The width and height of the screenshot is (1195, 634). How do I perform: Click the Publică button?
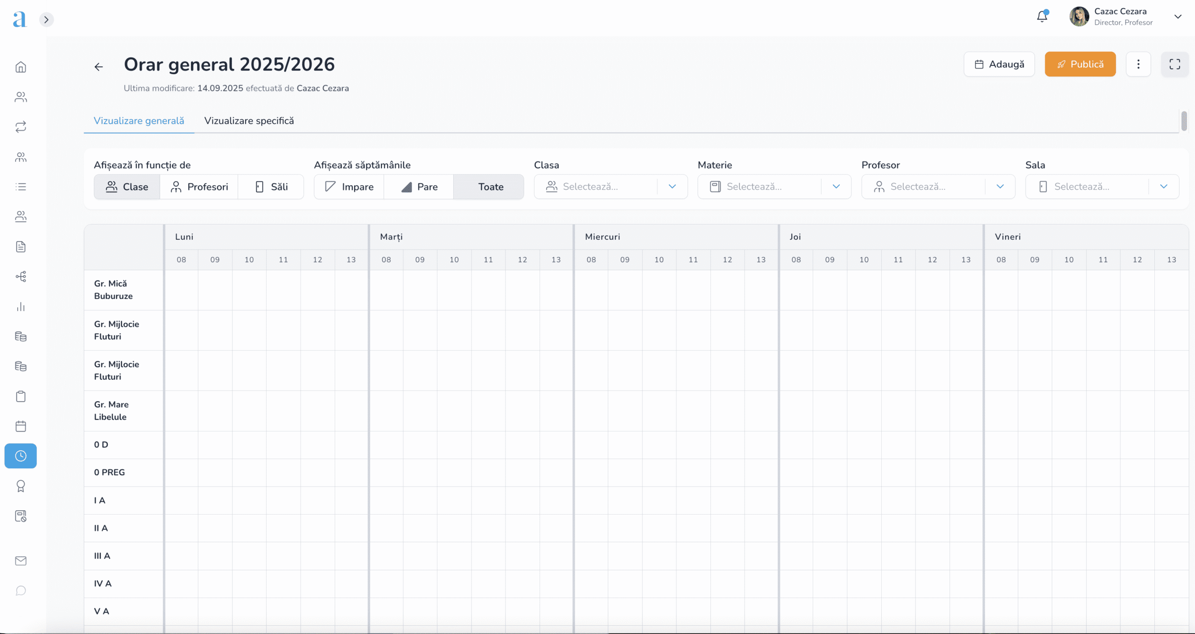[x=1080, y=64]
